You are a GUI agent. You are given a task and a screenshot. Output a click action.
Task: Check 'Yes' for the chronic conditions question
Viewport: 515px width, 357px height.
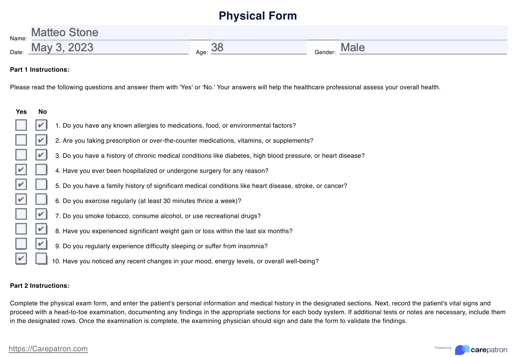pyautogui.click(x=21, y=154)
